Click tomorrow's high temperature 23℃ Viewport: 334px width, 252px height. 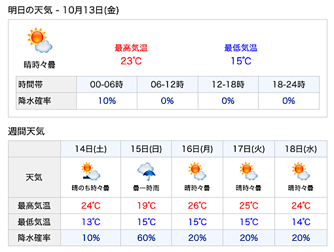click(x=131, y=61)
